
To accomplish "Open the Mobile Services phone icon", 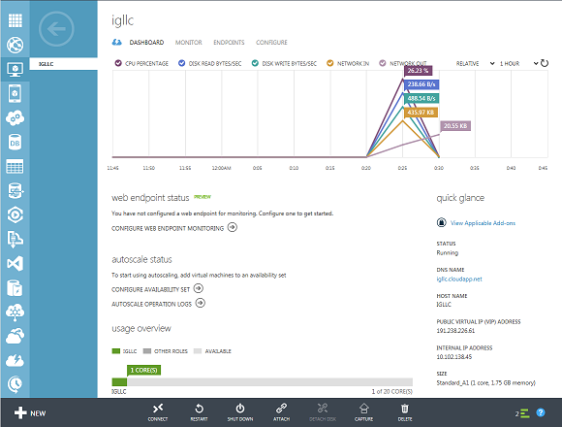I will click(16, 94).
